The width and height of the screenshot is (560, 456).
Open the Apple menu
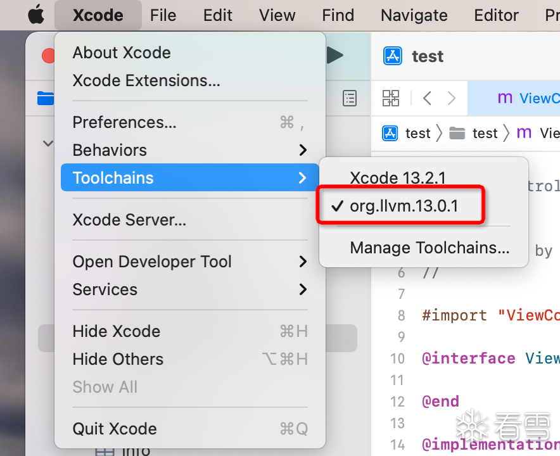36,15
